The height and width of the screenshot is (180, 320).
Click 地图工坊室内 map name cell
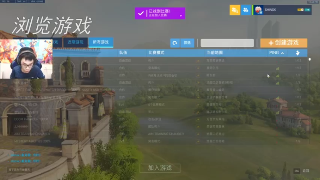(215, 134)
